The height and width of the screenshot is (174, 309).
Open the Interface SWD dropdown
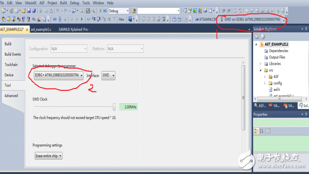(x=108, y=75)
